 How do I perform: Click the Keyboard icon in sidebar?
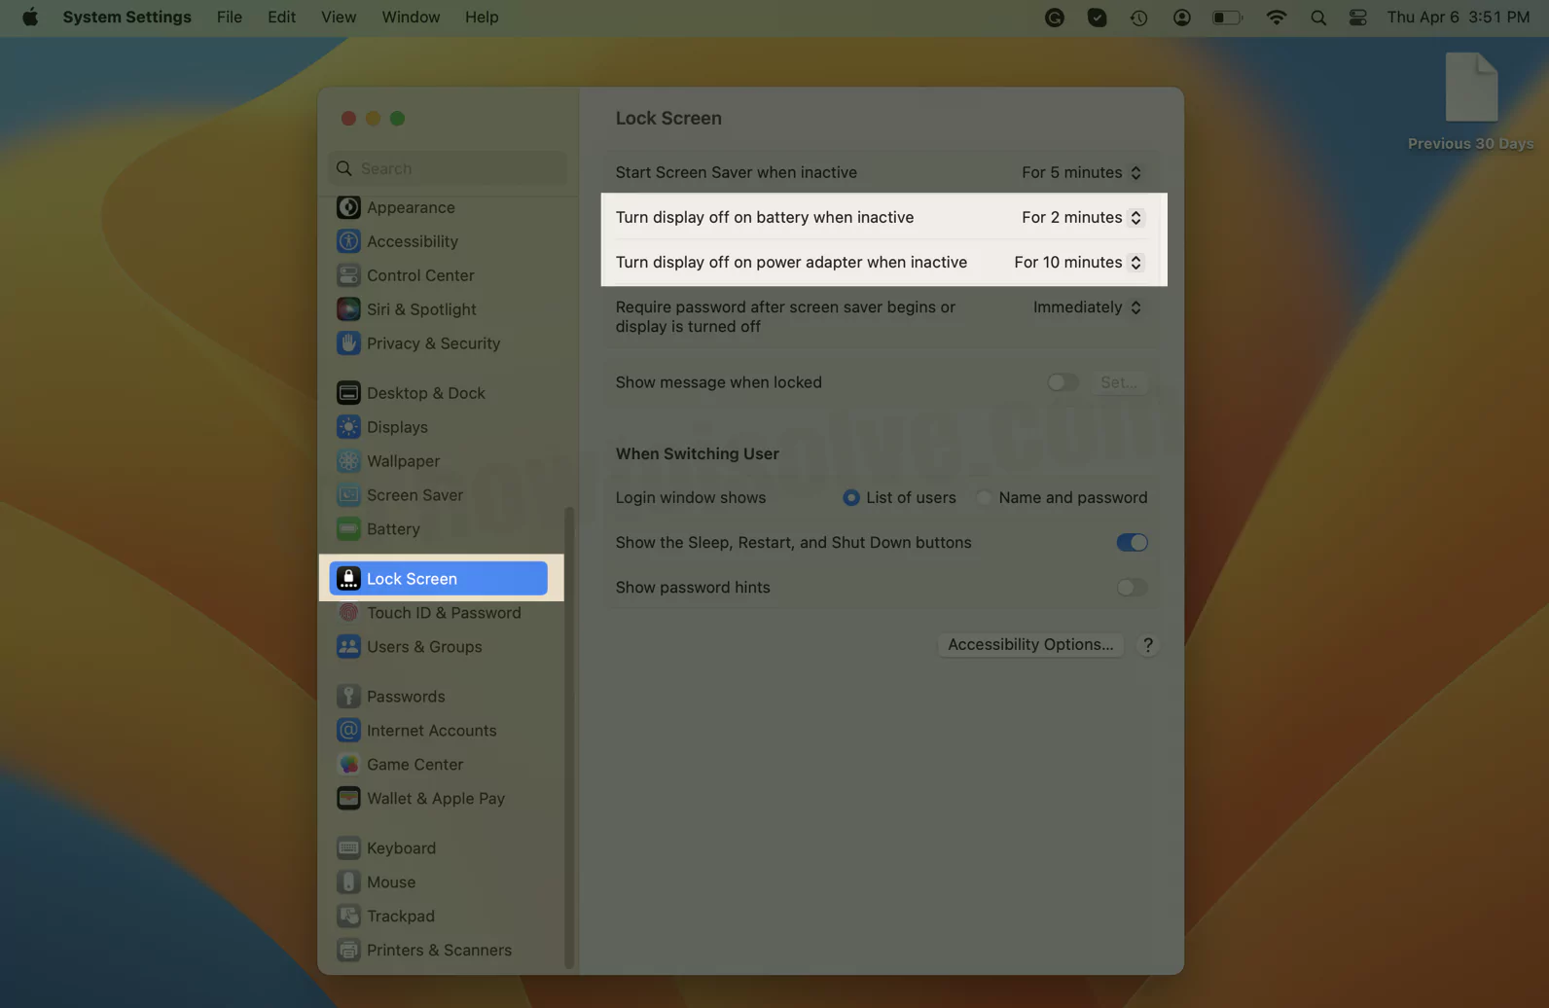348,848
